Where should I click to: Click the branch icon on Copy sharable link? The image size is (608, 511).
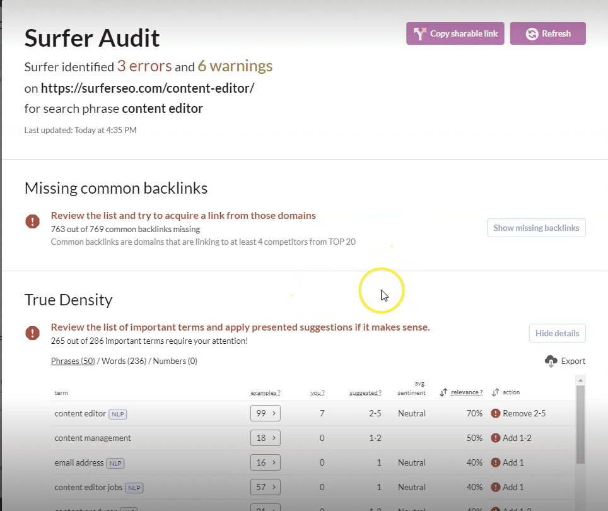click(419, 33)
